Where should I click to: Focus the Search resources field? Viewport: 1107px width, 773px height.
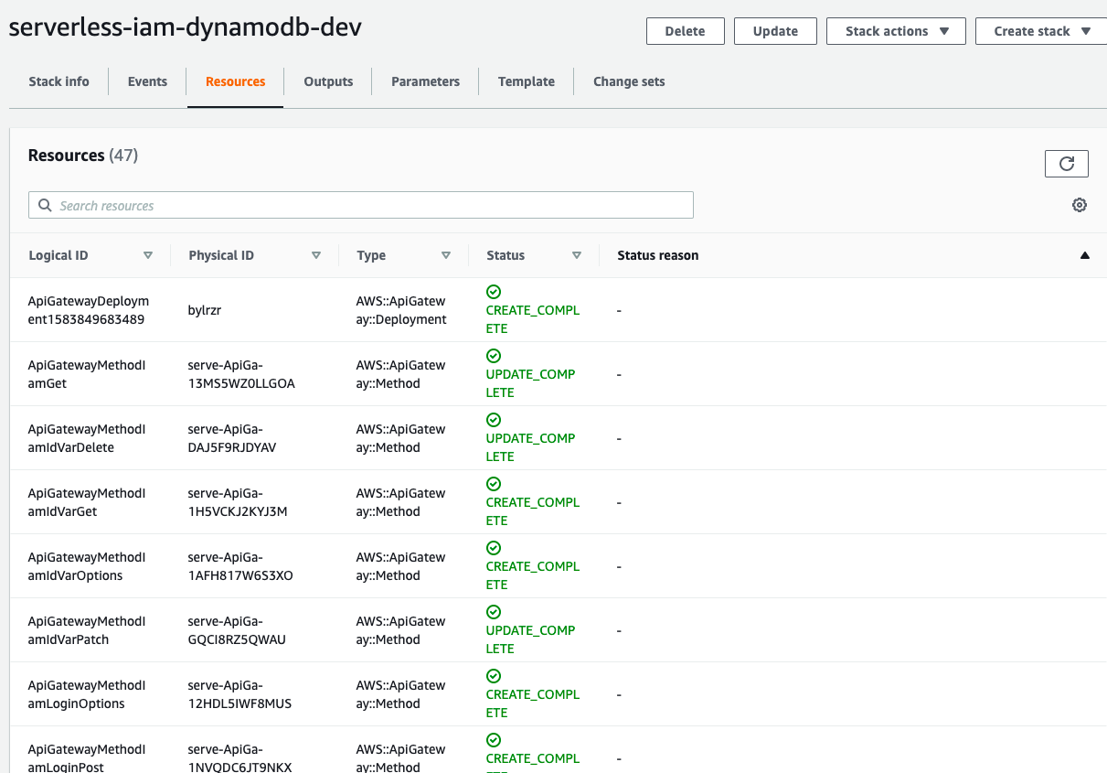pos(361,205)
